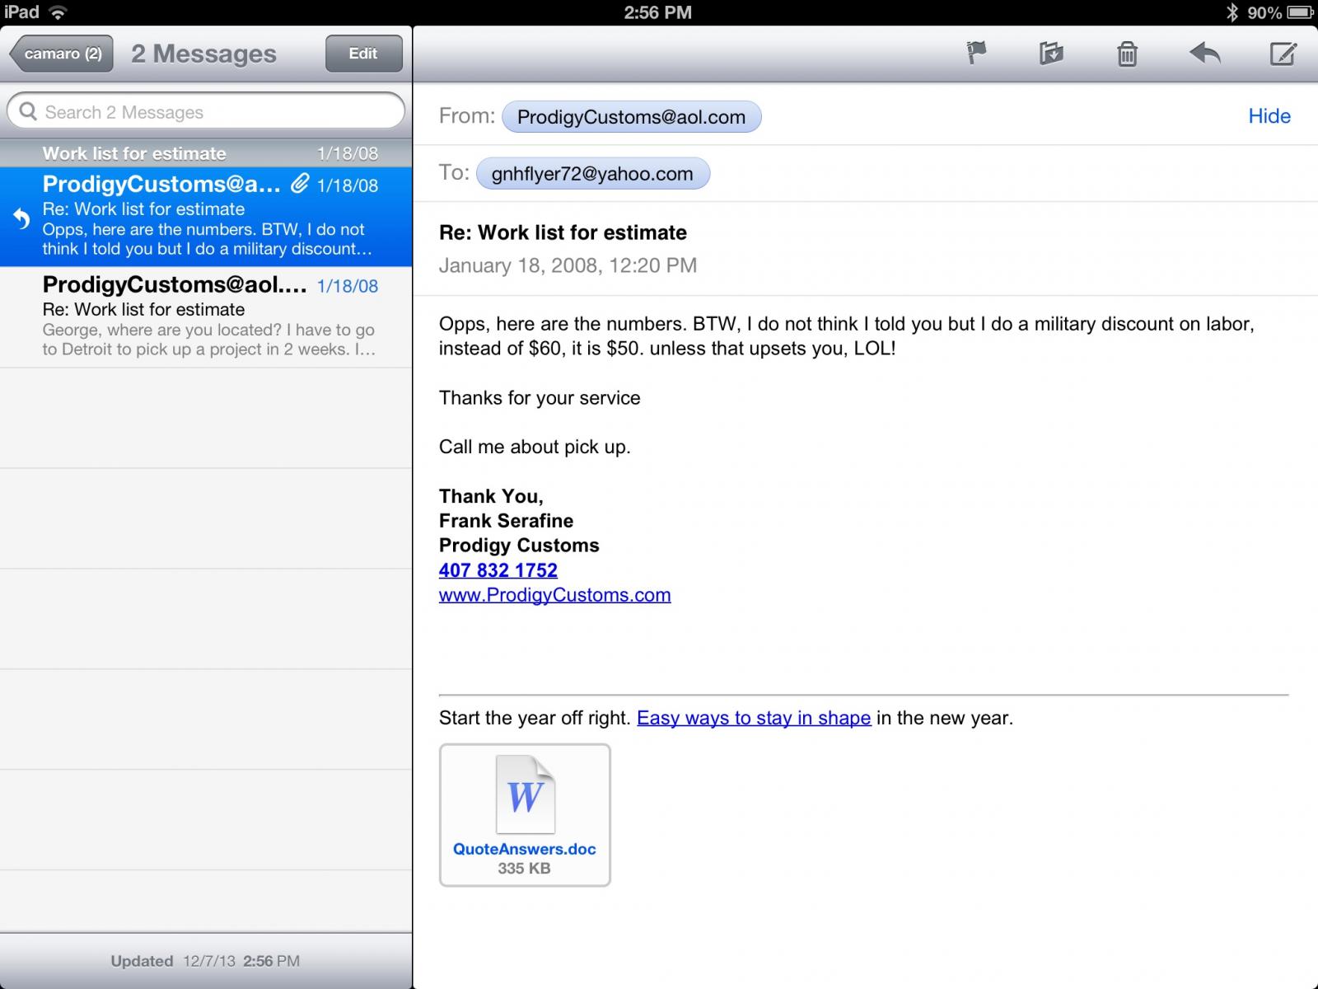Hide the message header details
Screen dimensions: 1318x989
(1269, 116)
